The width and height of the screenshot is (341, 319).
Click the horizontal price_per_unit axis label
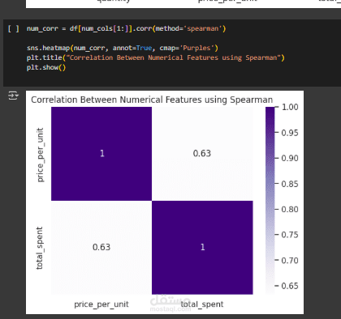101,304
